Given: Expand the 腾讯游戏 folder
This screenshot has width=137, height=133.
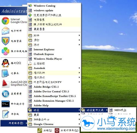Looking at the screenshot, I should pos(54,77).
